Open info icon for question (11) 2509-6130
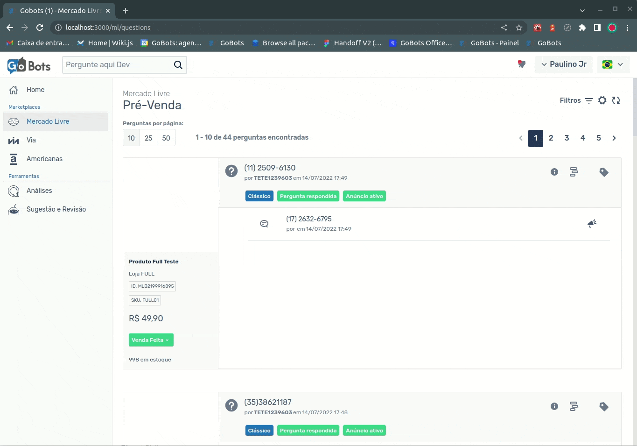 click(x=554, y=172)
